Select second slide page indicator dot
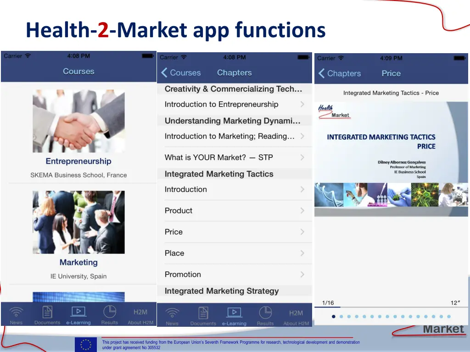This screenshot has width=470, height=352. [341, 316]
